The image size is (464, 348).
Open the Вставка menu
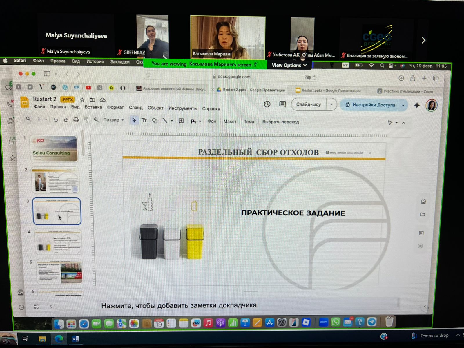click(x=93, y=107)
